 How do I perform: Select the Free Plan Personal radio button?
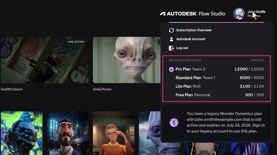171,95
